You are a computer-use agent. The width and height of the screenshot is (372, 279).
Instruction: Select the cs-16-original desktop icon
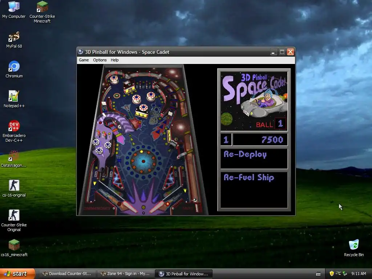14,189
